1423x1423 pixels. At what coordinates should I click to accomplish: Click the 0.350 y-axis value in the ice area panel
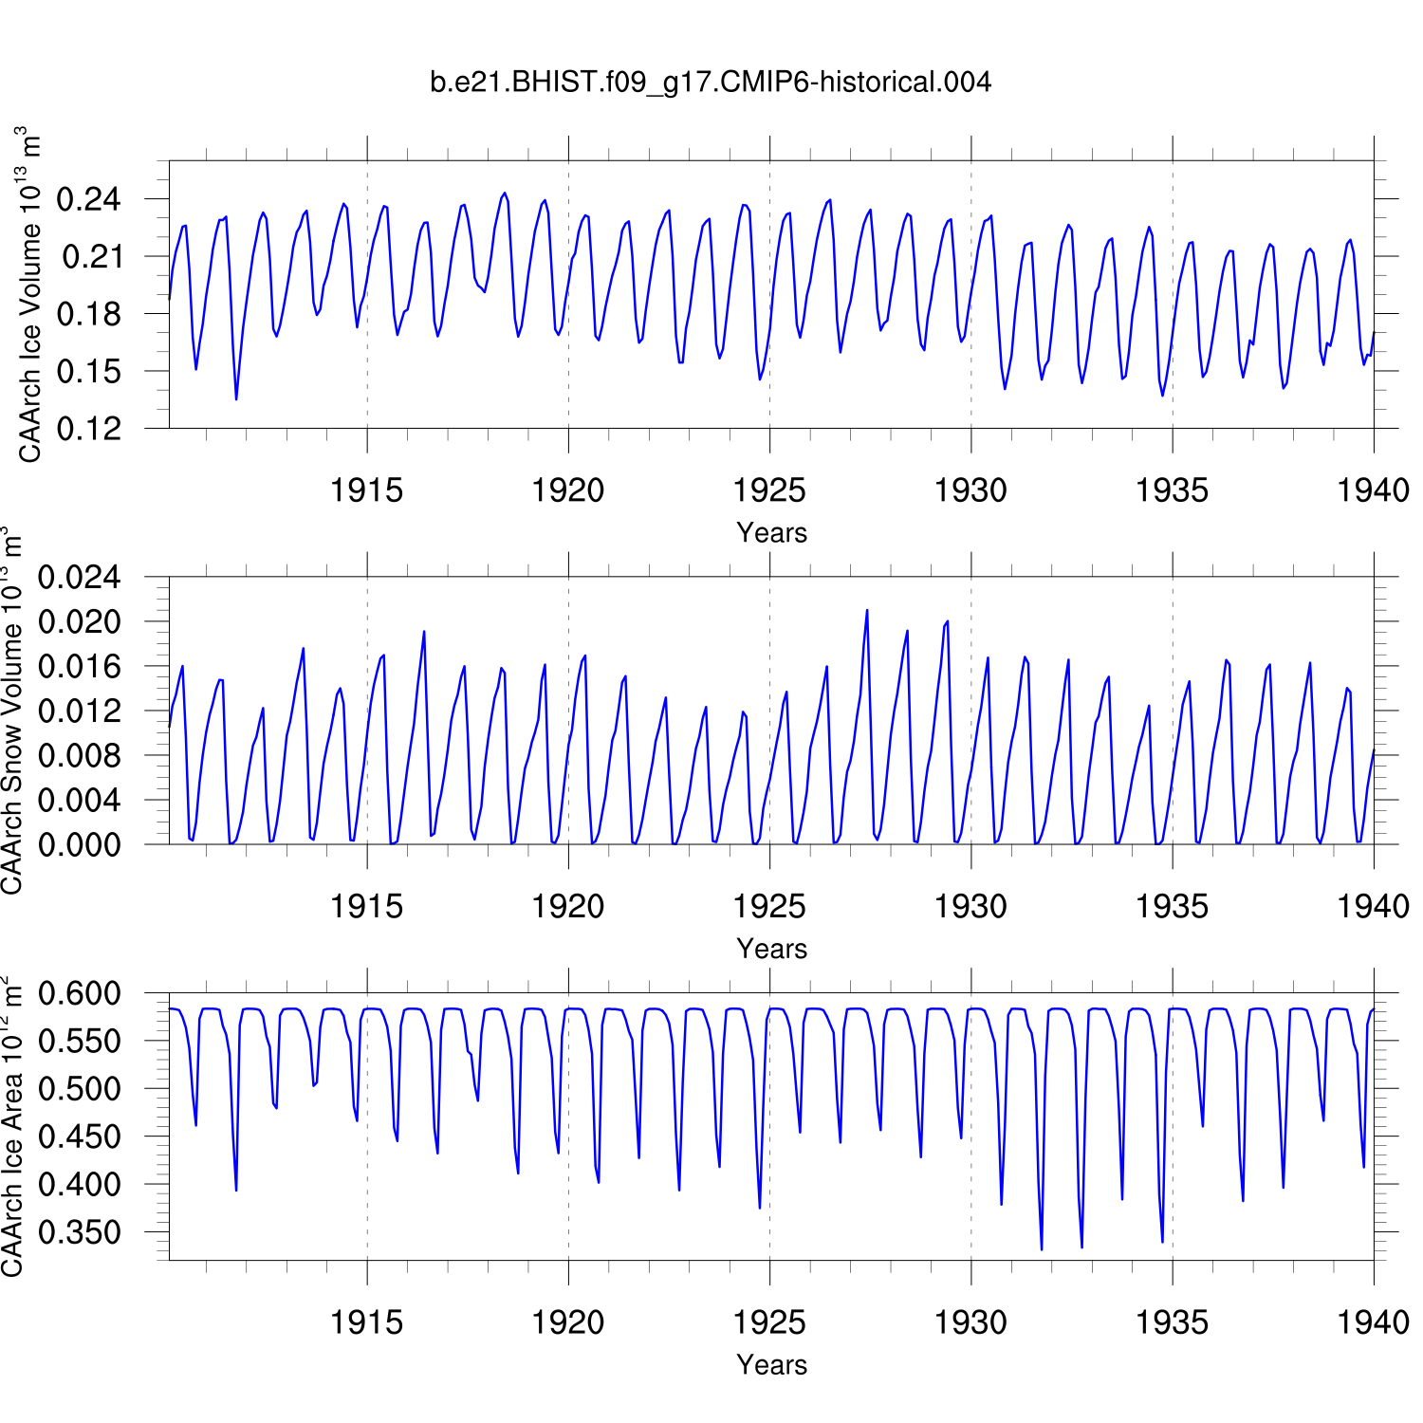(x=80, y=1232)
